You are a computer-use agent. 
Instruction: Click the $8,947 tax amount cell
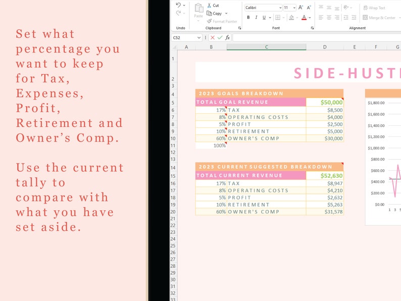click(x=325, y=183)
